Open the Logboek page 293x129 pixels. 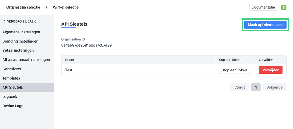[x=10, y=96]
